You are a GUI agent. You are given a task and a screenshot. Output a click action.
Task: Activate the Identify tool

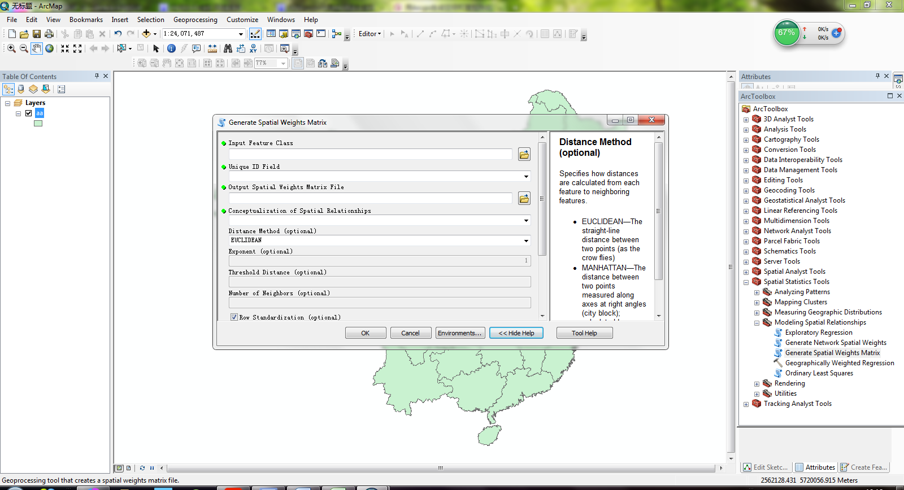pyautogui.click(x=171, y=49)
